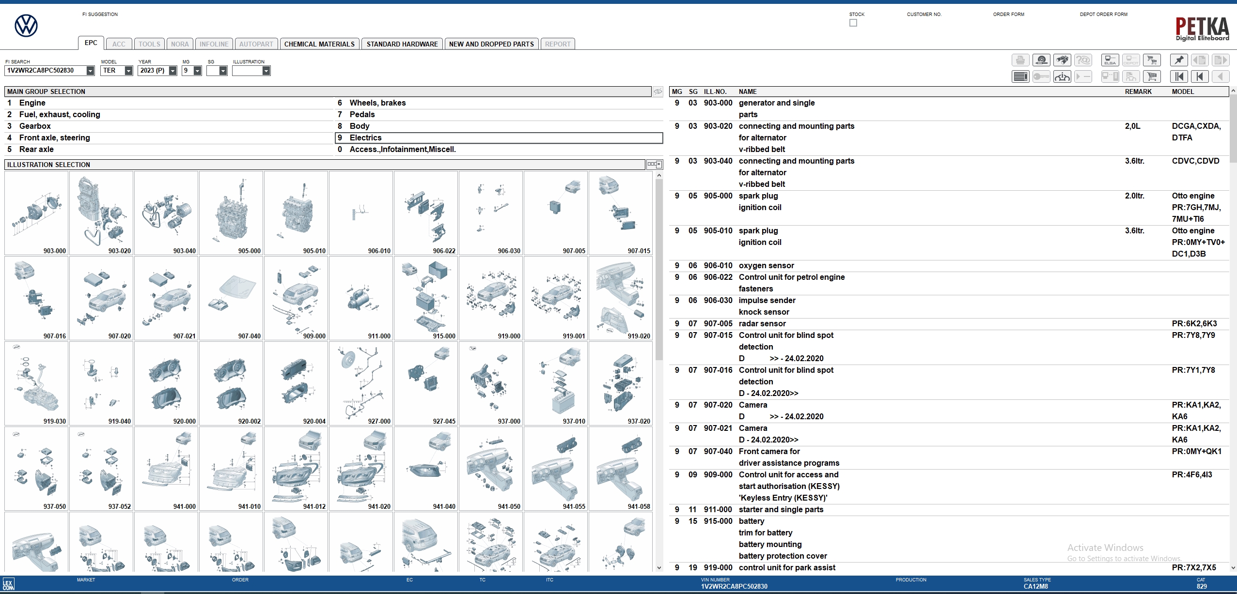
Task: Open NEW AND DROPPED PARTS tab
Action: click(x=491, y=44)
